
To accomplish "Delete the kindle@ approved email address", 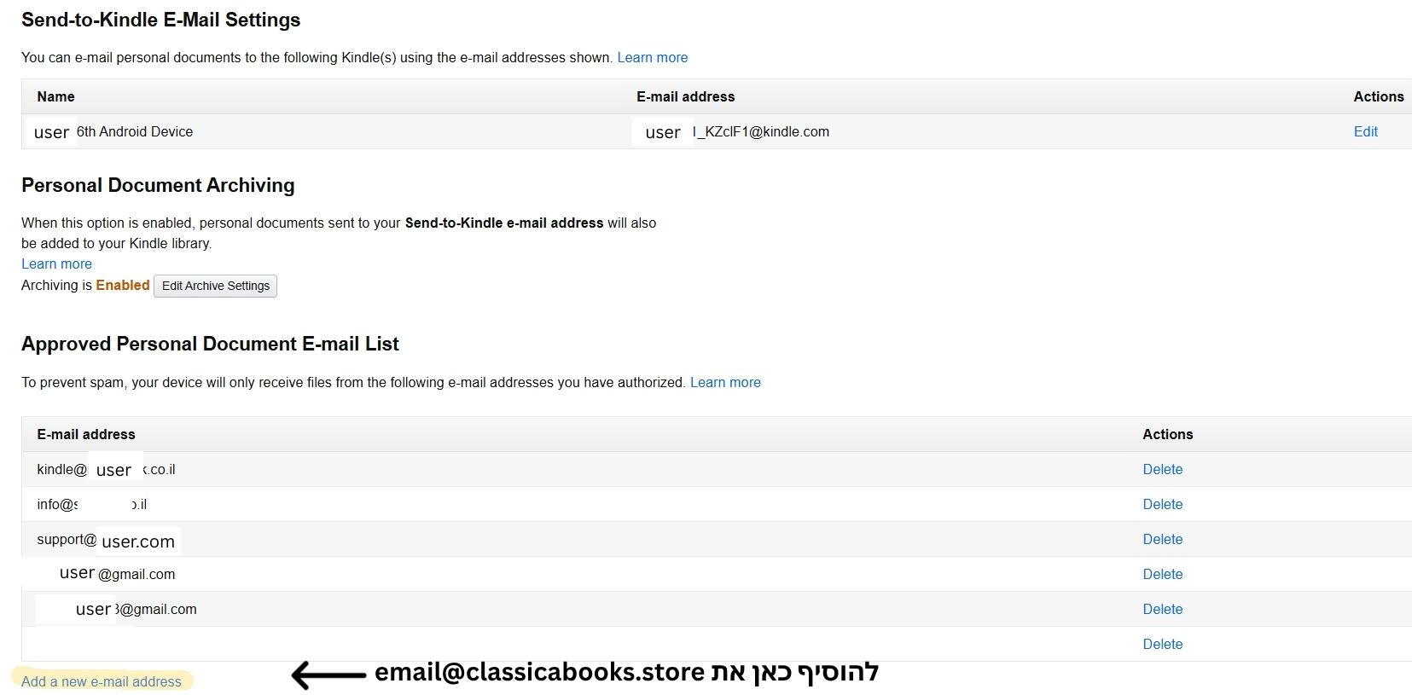I will pyautogui.click(x=1162, y=469).
